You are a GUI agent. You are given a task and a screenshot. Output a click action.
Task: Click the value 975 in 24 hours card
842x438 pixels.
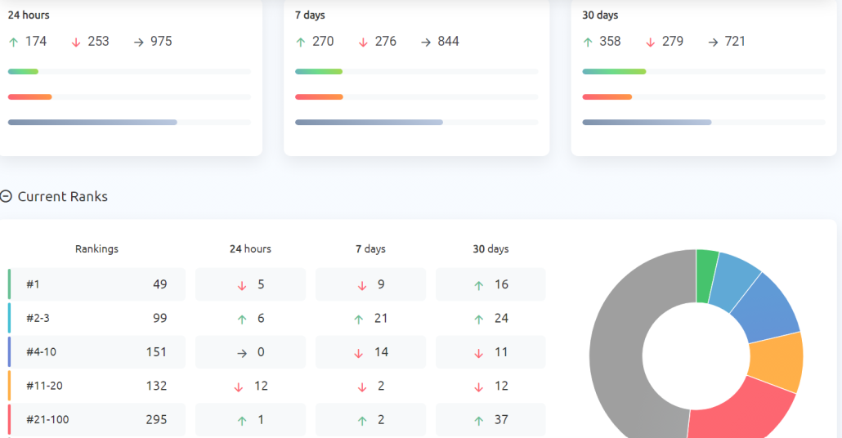(161, 42)
